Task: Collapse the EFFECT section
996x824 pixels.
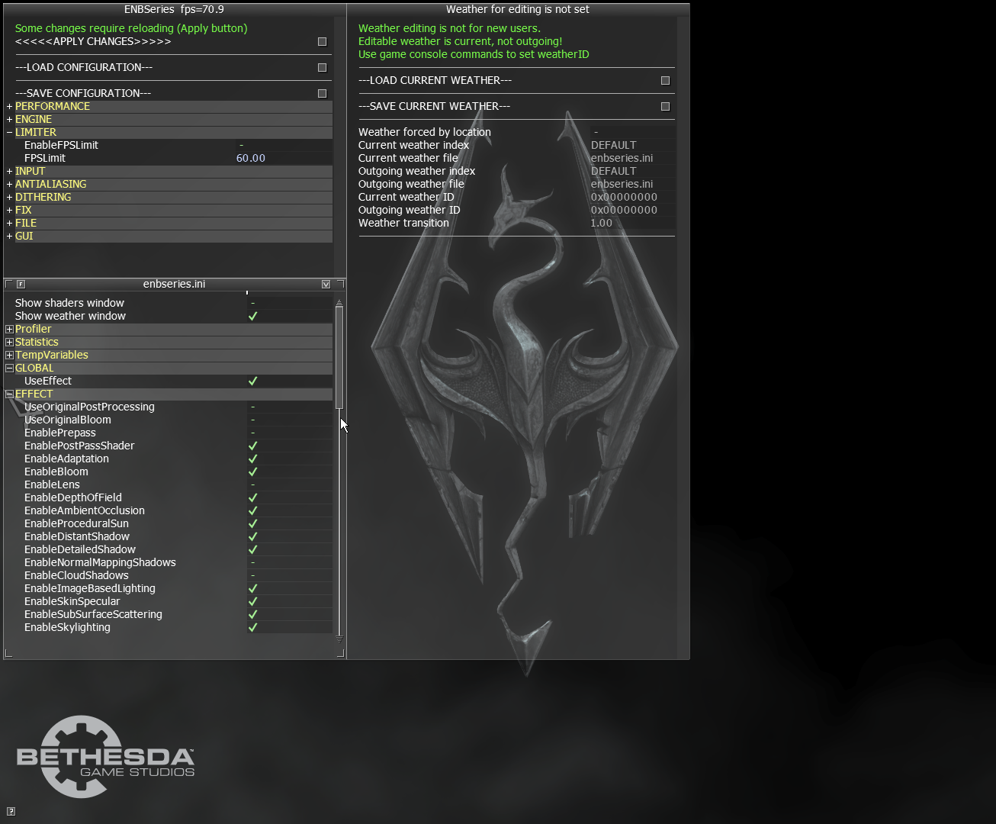Action: [x=9, y=394]
